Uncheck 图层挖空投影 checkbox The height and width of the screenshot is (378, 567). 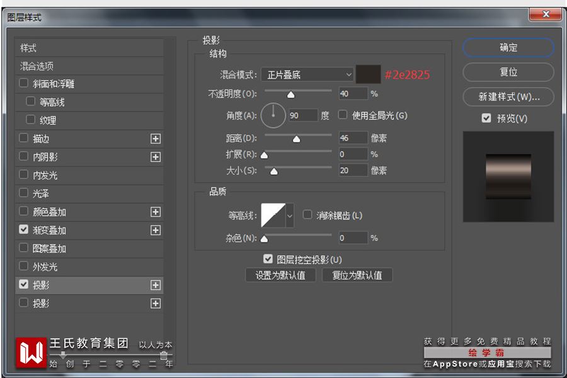click(268, 259)
